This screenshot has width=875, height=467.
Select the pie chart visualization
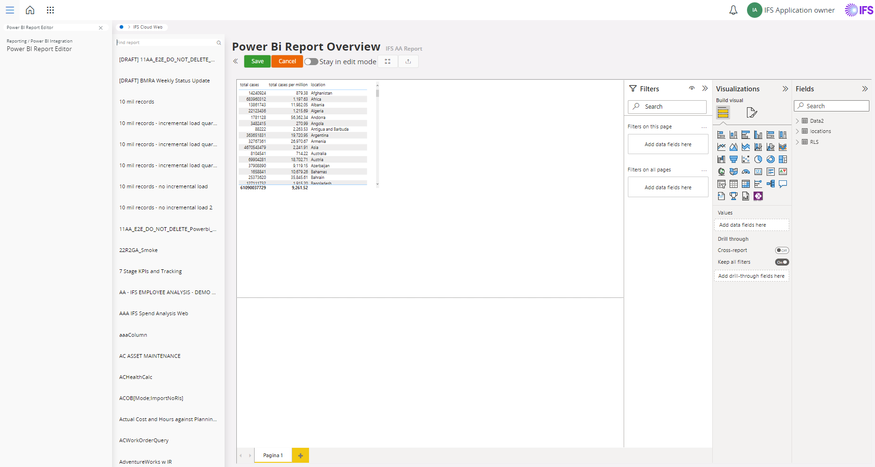click(x=758, y=159)
